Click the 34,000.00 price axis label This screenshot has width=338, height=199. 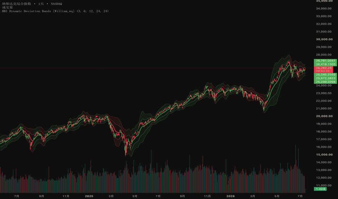coord(323,9)
